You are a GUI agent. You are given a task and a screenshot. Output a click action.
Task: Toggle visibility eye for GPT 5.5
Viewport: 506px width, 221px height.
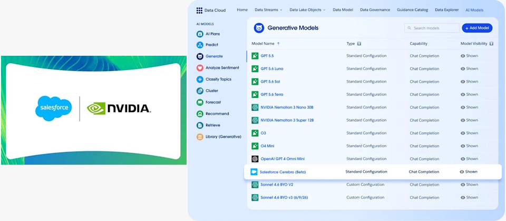(463, 56)
